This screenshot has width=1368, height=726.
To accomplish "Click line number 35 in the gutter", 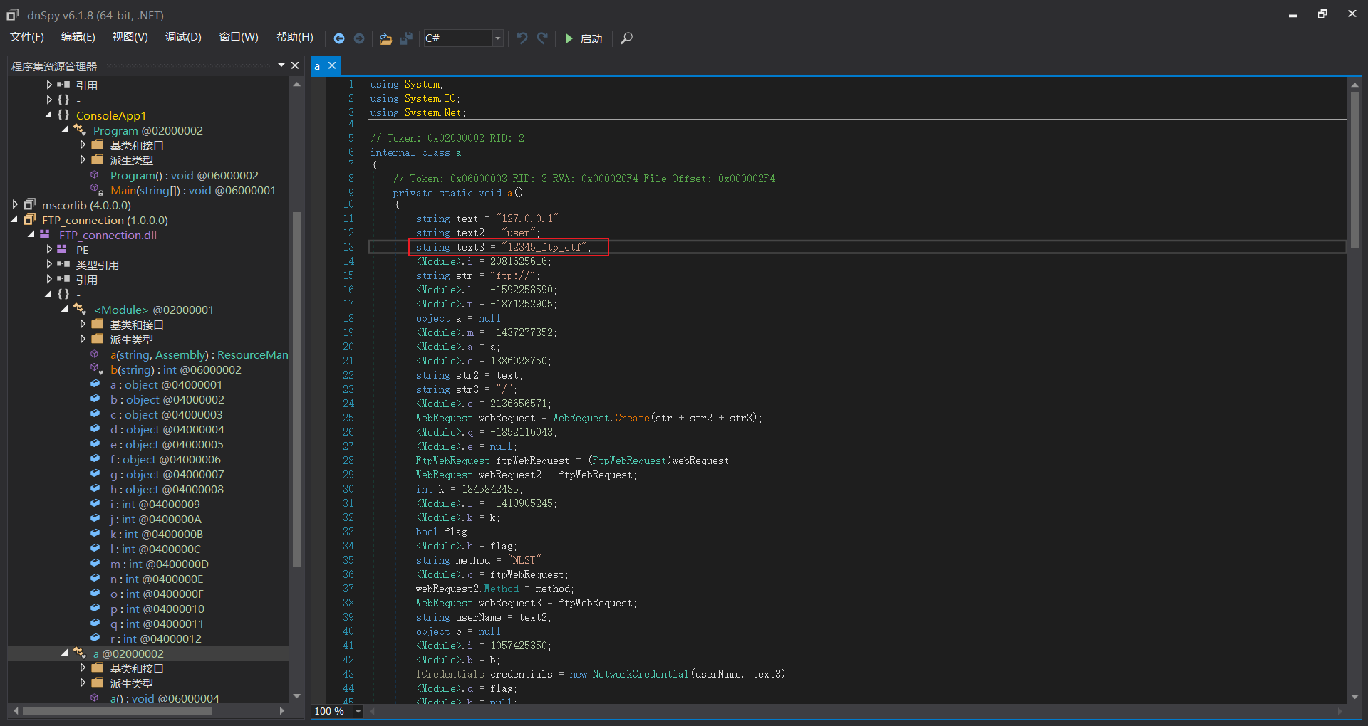I will coord(348,560).
